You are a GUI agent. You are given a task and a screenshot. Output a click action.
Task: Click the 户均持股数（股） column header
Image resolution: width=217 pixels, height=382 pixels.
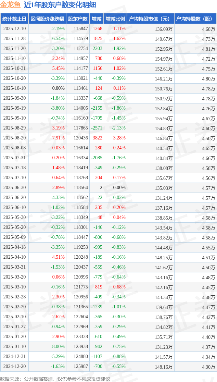[195, 19]
